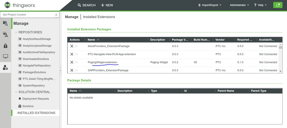This screenshot has height=128, width=287.
Task: Click the Solutions package icon
Action: pyautogui.click(x=20, y=106)
